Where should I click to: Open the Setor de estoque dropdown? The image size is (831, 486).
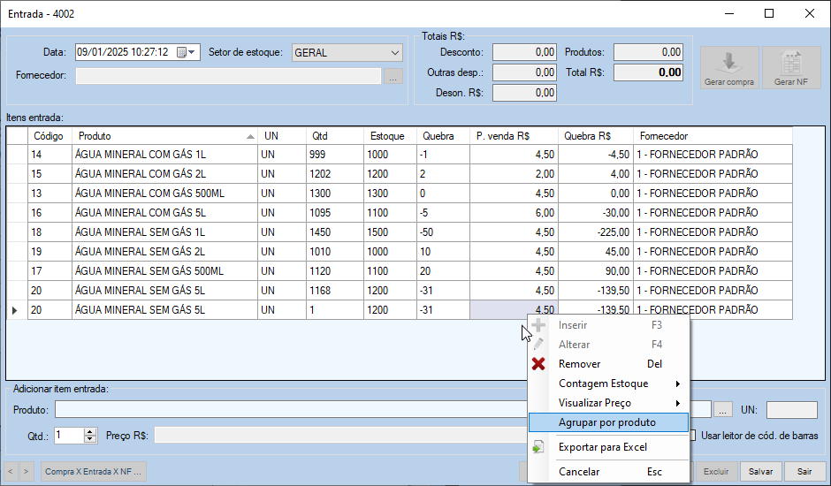click(394, 52)
